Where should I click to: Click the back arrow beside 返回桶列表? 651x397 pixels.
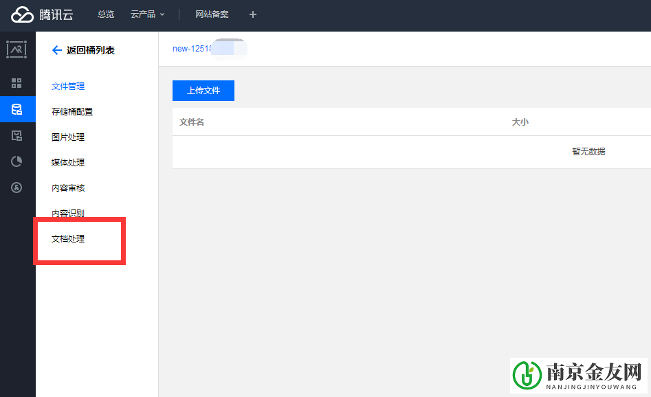point(56,50)
